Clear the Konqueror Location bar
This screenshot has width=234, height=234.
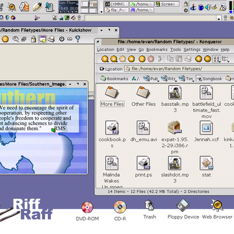[x=102, y=69]
